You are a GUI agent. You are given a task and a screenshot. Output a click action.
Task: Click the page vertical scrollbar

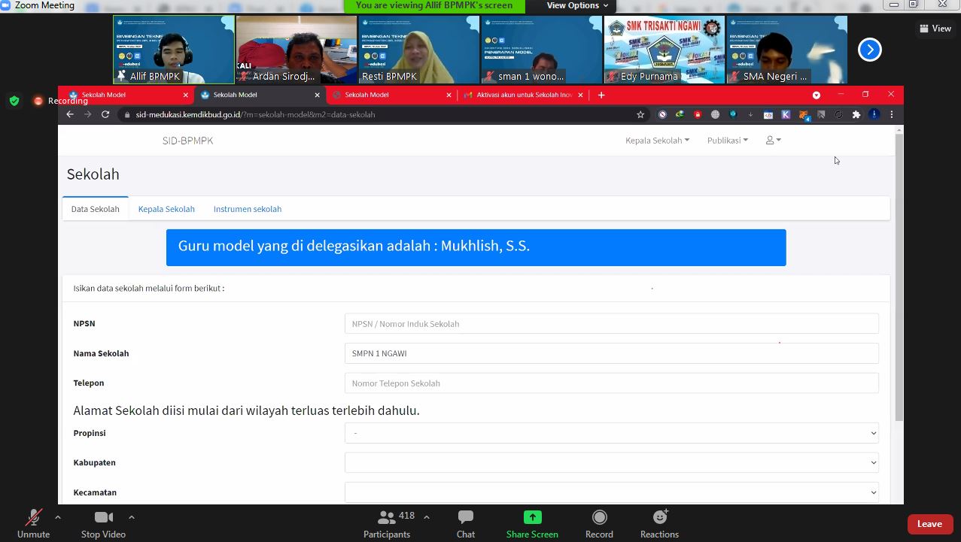899,278
